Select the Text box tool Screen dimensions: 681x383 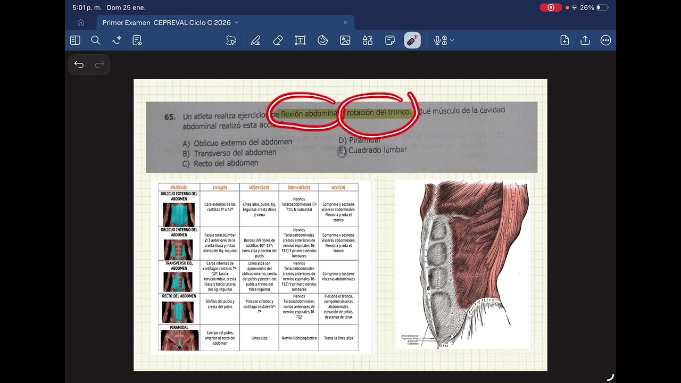[x=300, y=40]
